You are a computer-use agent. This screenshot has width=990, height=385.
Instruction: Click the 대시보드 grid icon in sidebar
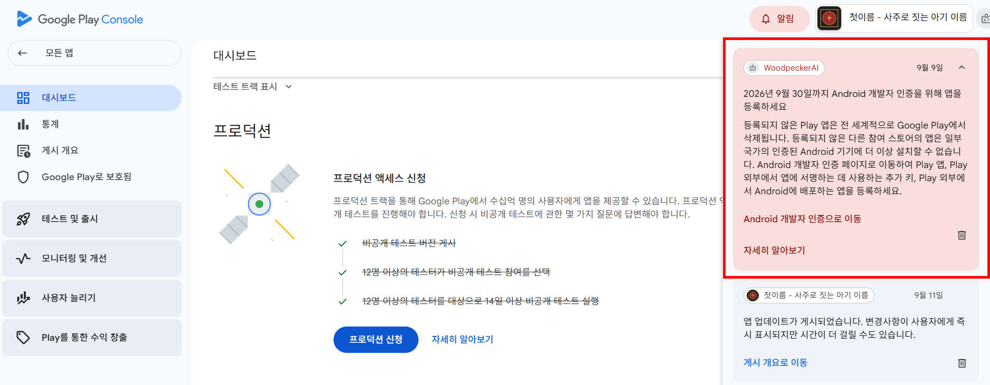coord(23,98)
